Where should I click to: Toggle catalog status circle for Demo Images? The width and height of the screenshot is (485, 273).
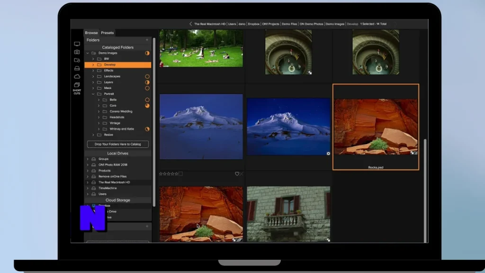click(147, 53)
